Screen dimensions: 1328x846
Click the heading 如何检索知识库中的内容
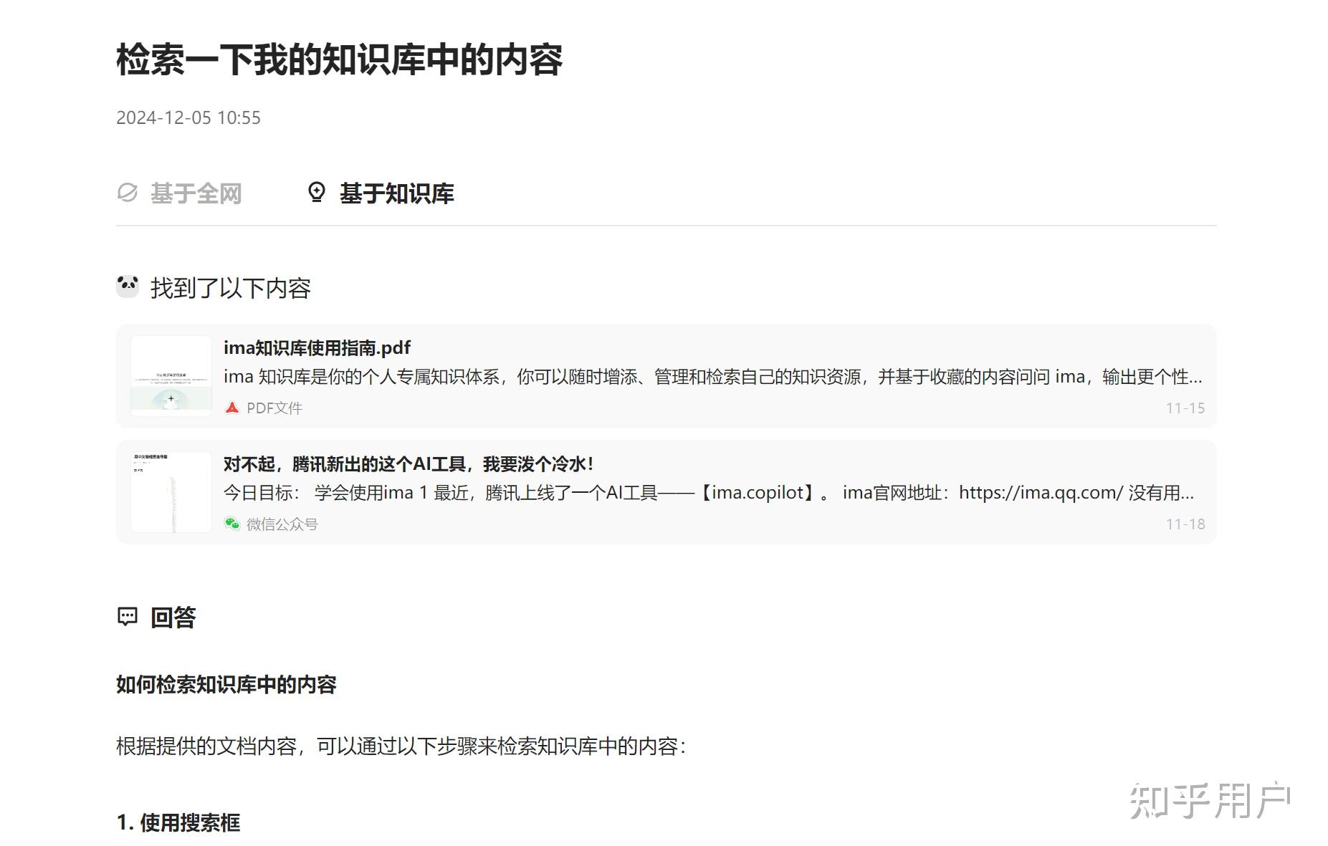pos(228,686)
